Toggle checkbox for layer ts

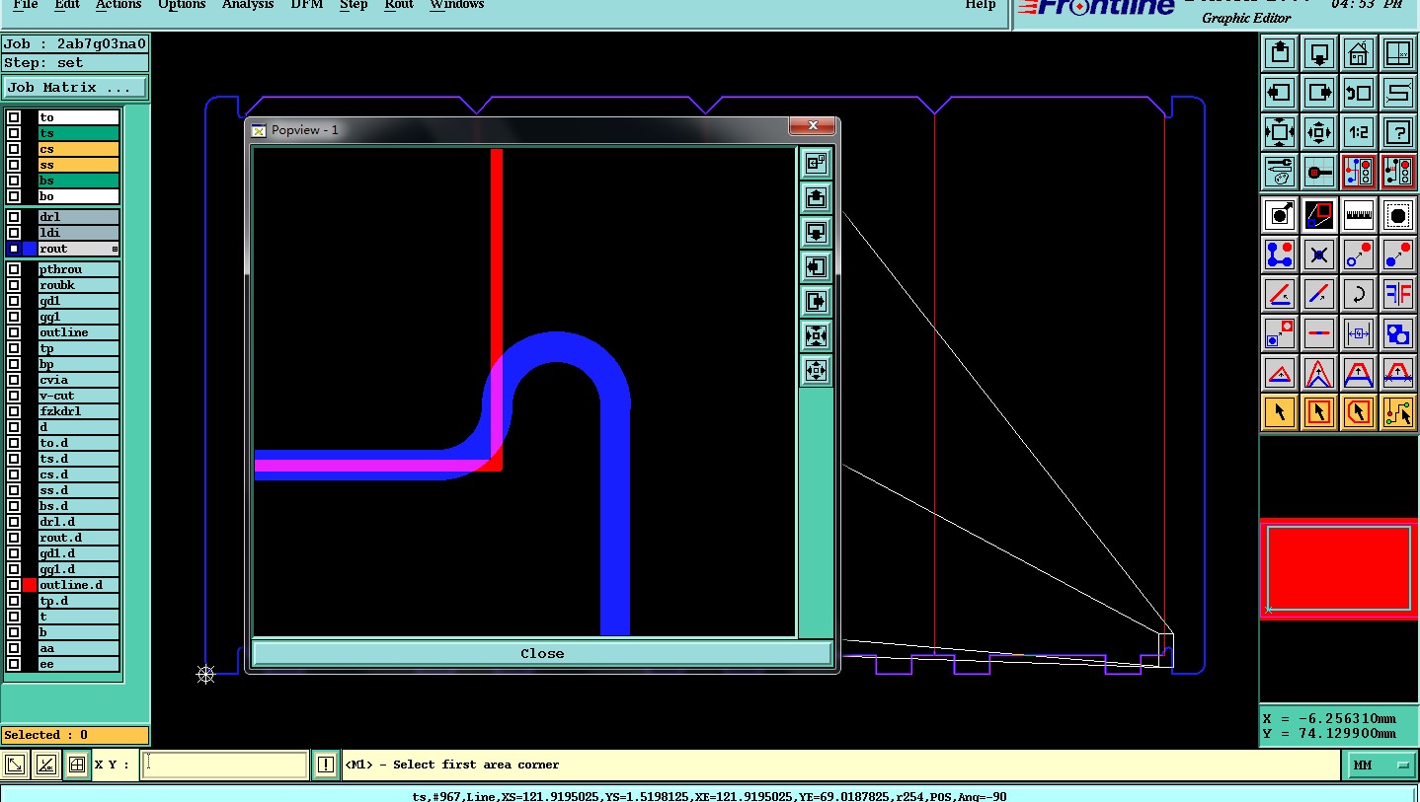[x=14, y=133]
